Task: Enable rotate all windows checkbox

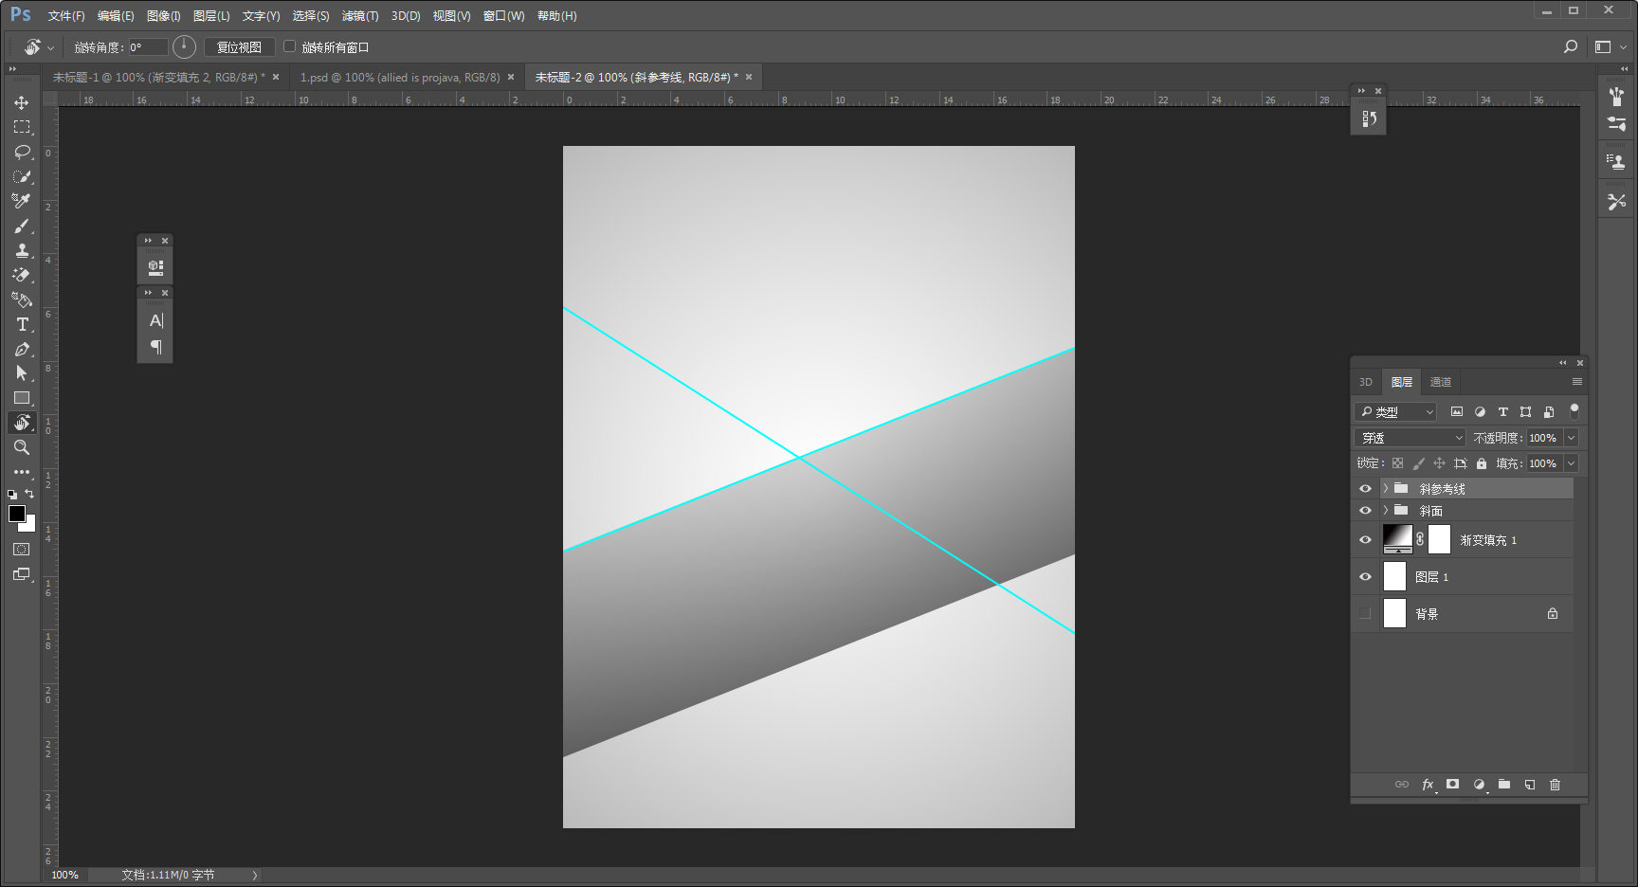Action: point(290,46)
